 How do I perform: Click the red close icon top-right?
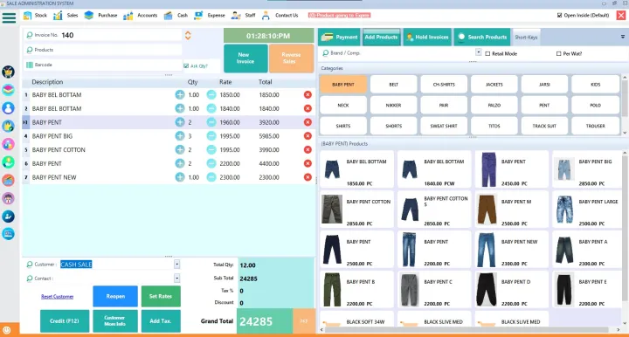[x=621, y=15]
